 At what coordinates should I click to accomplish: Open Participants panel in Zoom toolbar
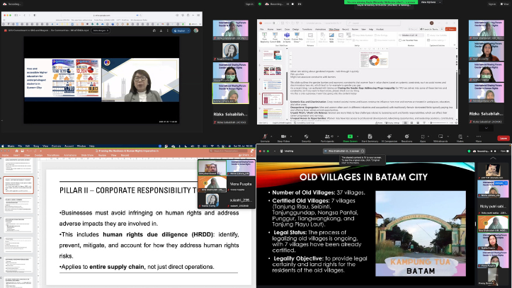[327, 138]
